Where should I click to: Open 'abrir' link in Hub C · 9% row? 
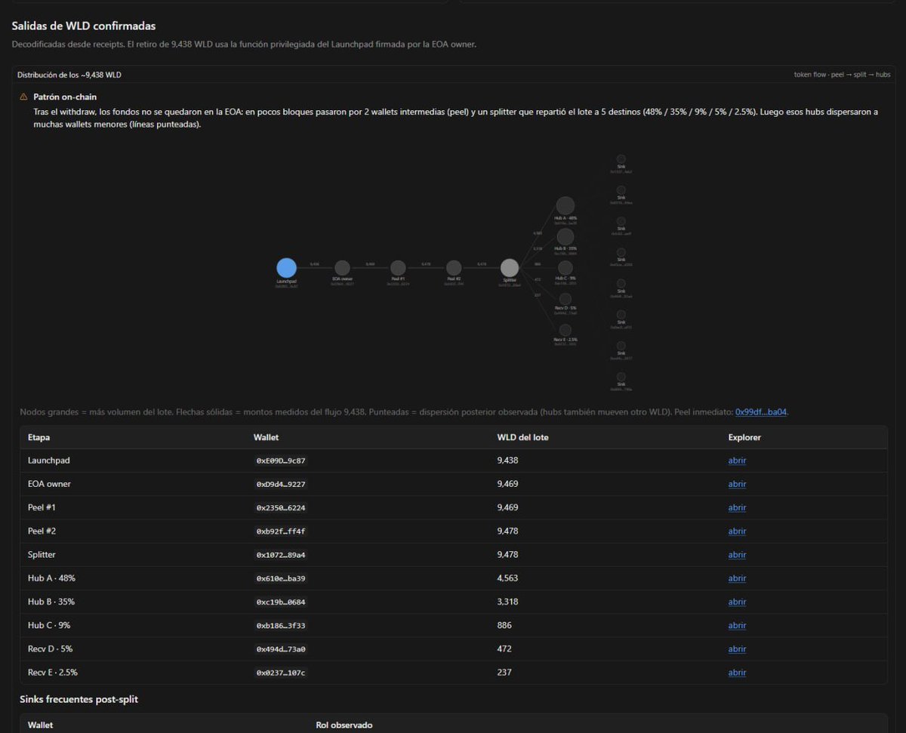(x=737, y=625)
